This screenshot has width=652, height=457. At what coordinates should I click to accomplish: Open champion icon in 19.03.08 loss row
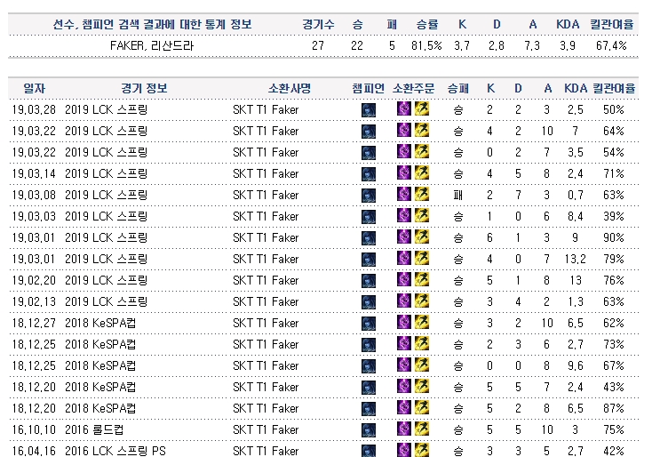pyautogui.click(x=369, y=196)
